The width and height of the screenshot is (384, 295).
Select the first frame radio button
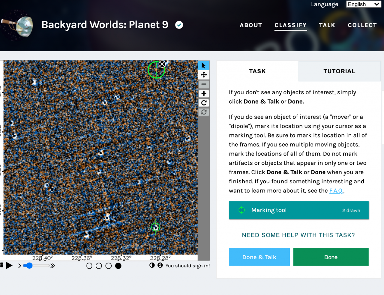(x=89, y=266)
